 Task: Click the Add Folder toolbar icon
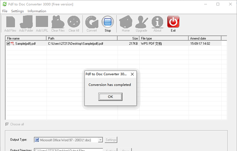(26, 22)
